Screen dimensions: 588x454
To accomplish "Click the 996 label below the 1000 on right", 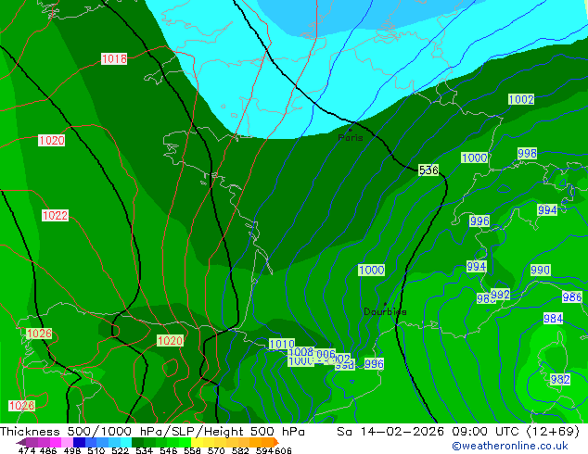I will [479, 221].
